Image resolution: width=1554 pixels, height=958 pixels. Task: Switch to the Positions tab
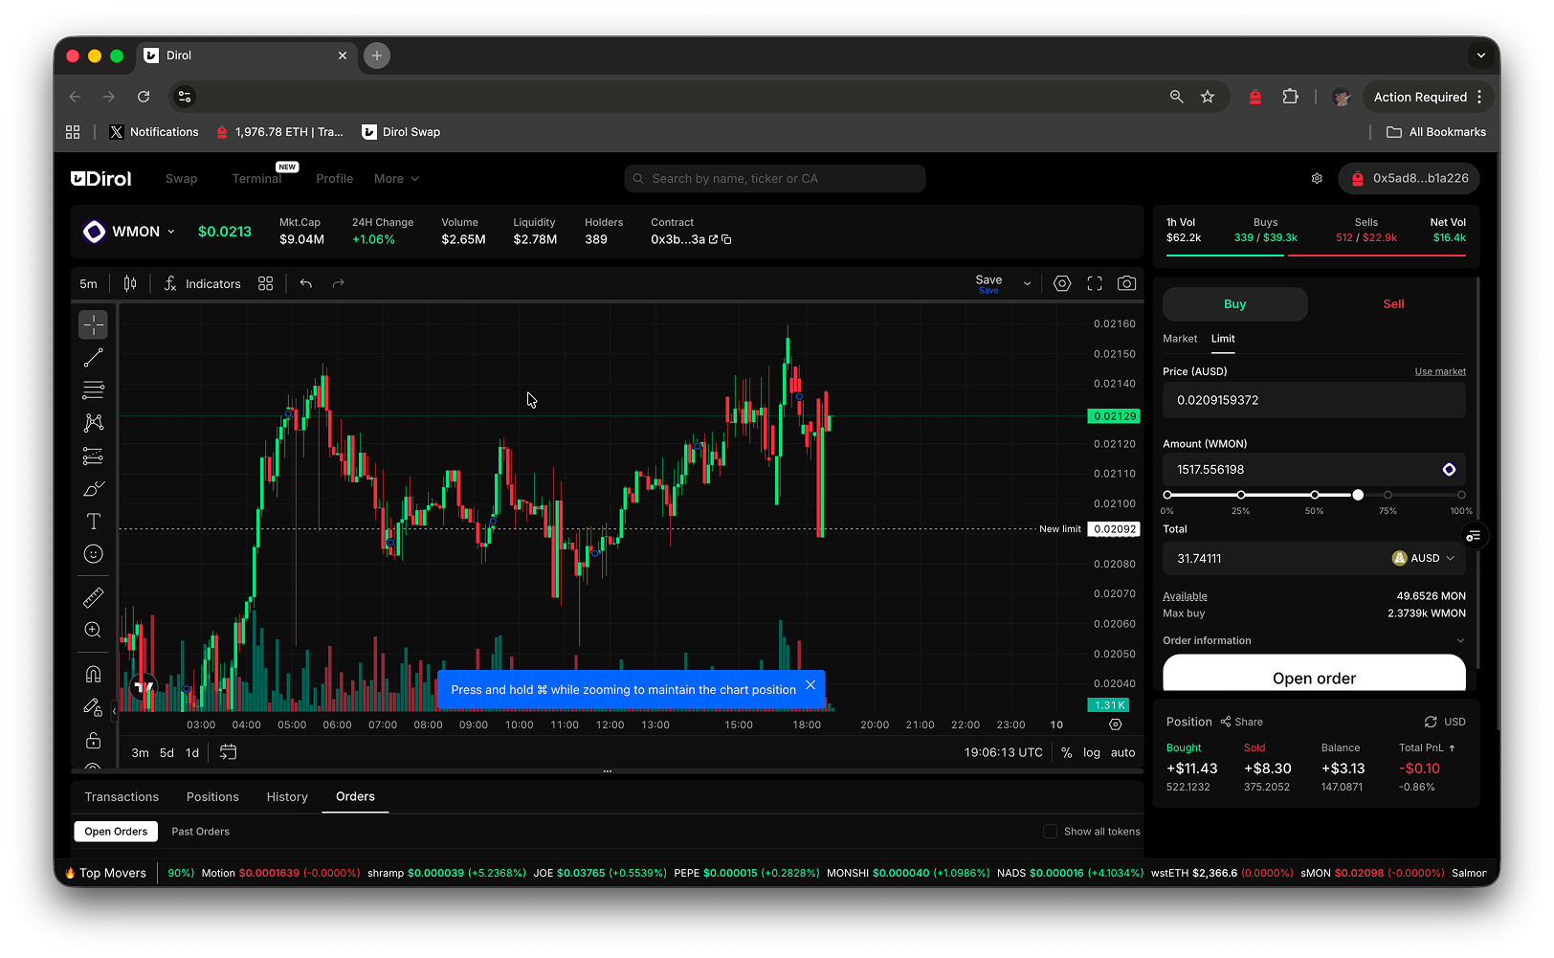pyautogui.click(x=212, y=797)
